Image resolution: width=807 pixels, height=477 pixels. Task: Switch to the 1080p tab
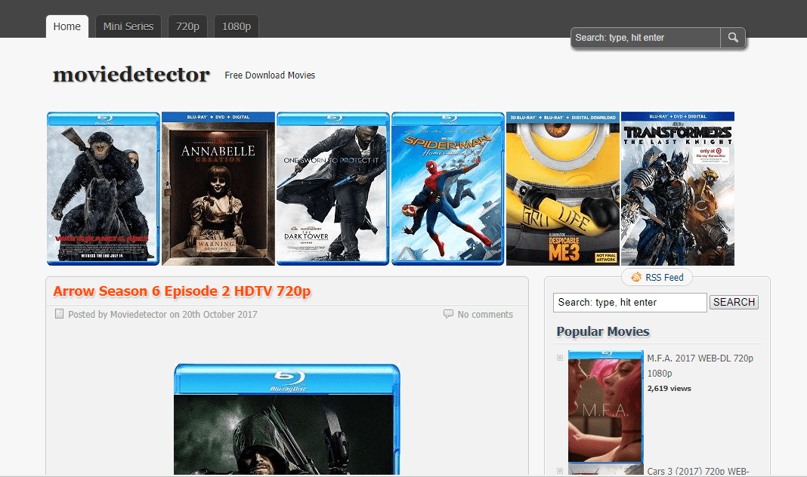click(237, 26)
